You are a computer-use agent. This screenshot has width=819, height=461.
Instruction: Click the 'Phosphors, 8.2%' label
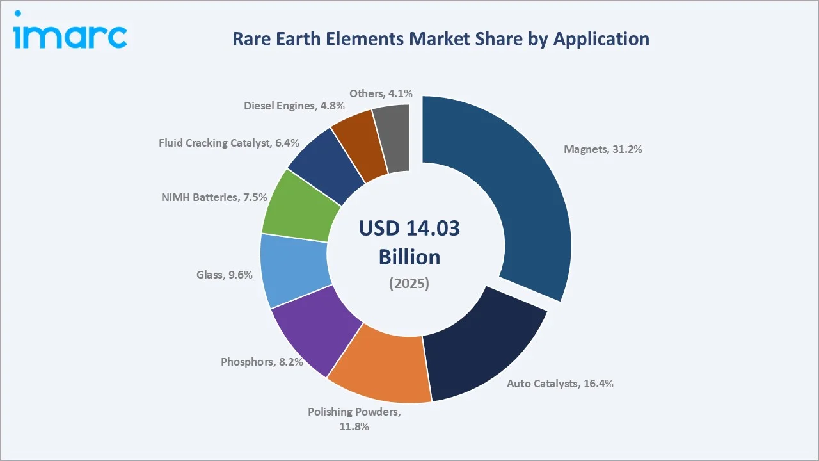click(261, 362)
